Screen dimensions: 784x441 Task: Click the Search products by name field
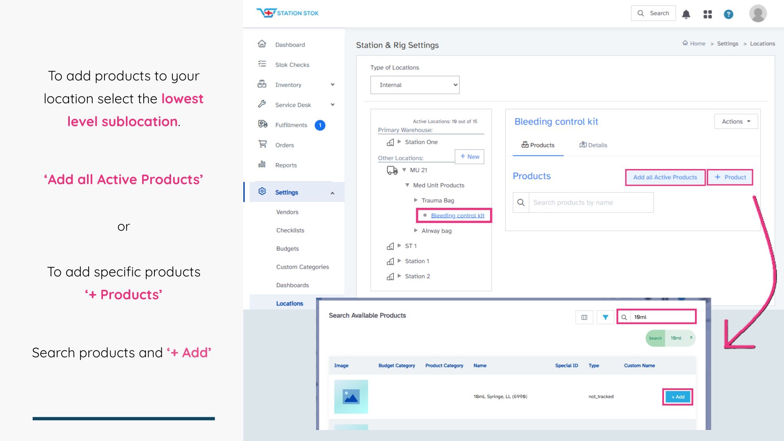coord(590,203)
